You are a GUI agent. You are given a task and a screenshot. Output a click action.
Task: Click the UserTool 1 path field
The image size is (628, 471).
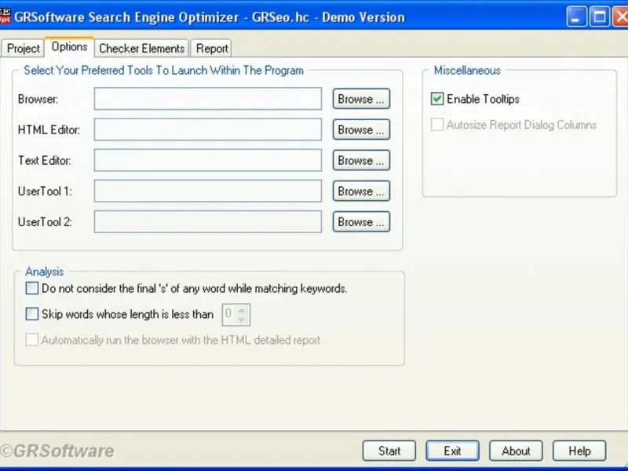(208, 191)
